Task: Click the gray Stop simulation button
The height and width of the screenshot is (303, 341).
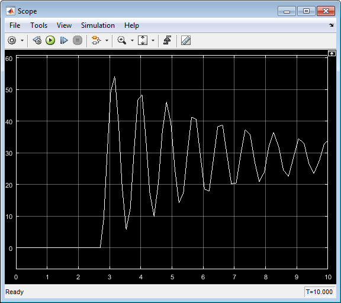Action: (x=78, y=40)
